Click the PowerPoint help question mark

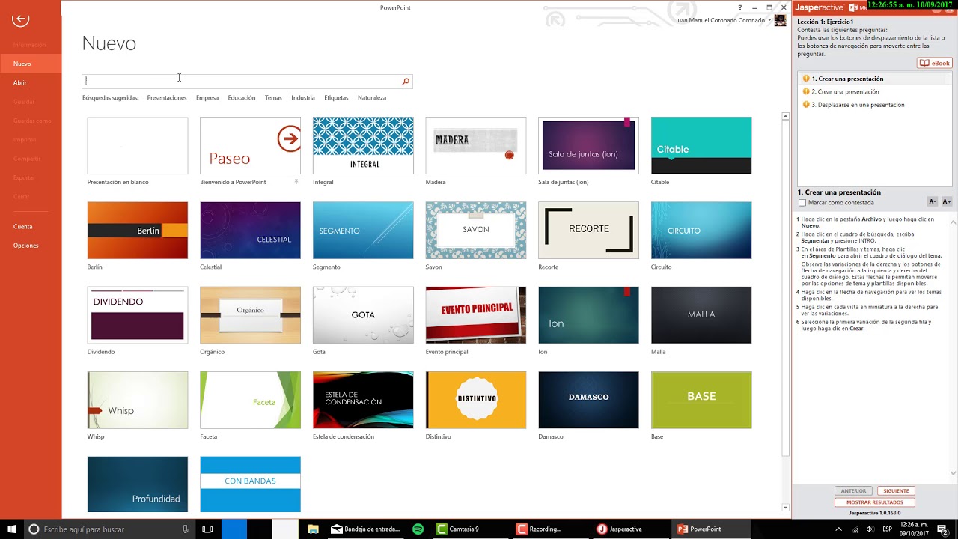point(740,7)
